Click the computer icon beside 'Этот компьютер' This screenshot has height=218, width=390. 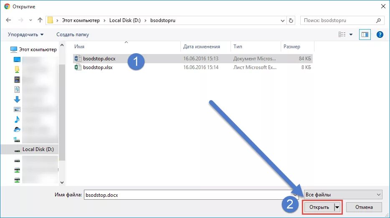[14, 50]
